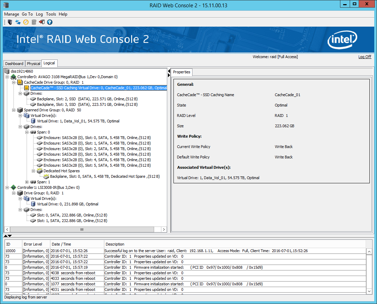Click the CacheCade_01 SSD caching virtual drive icon
This screenshot has height=304, width=377.
click(27, 88)
